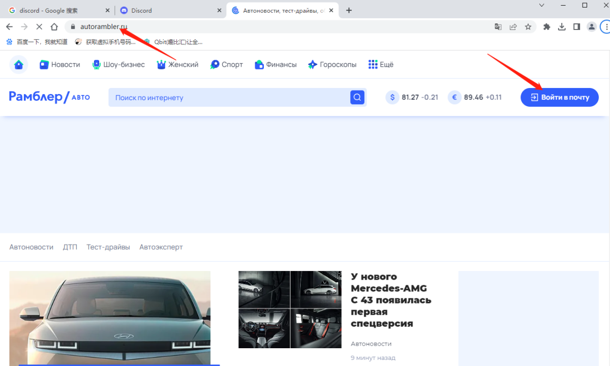
Task: Open the Финансы section
Action: [276, 65]
